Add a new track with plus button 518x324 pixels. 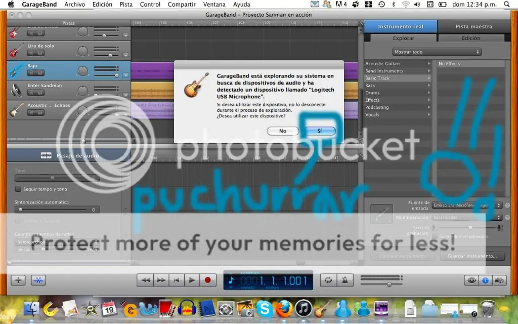tap(18, 280)
